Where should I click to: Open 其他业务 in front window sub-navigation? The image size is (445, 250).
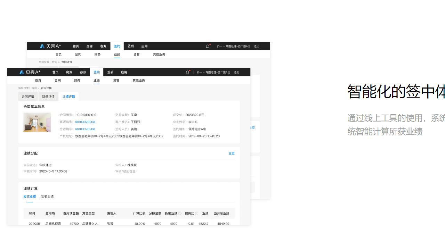(x=139, y=80)
